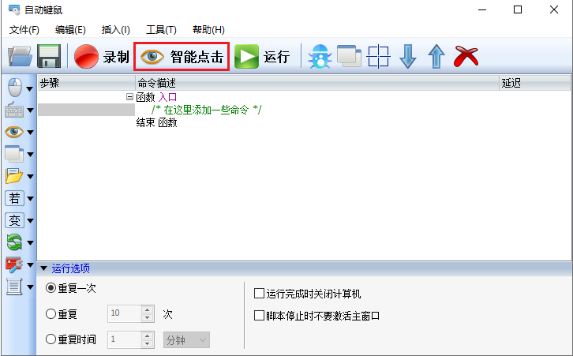Click the debug bug icon in toolbar

(320, 57)
